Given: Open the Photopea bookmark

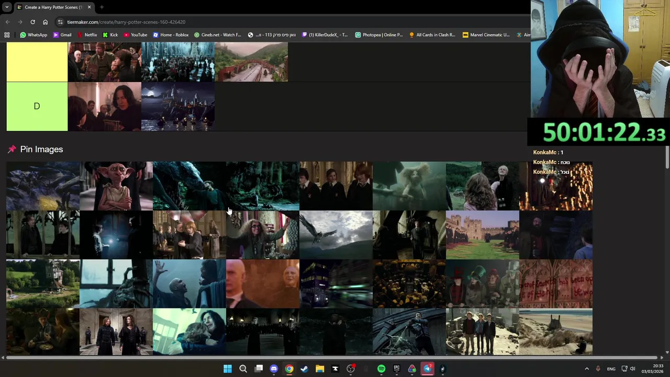Looking at the screenshot, I should click(379, 35).
